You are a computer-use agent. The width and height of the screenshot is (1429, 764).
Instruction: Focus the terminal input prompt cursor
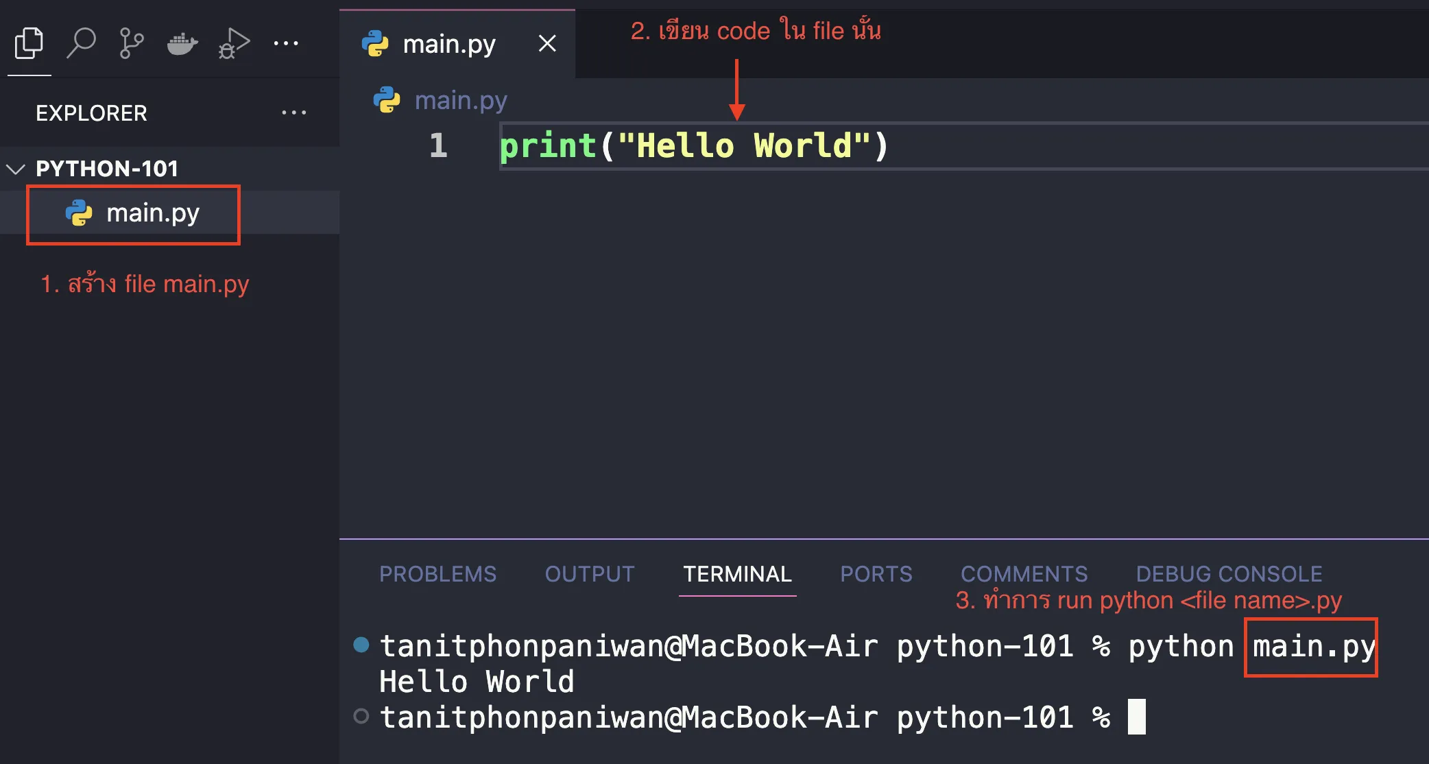click(x=1137, y=717)
